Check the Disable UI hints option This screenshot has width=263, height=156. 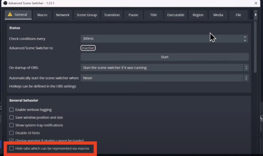coord(11,133)
